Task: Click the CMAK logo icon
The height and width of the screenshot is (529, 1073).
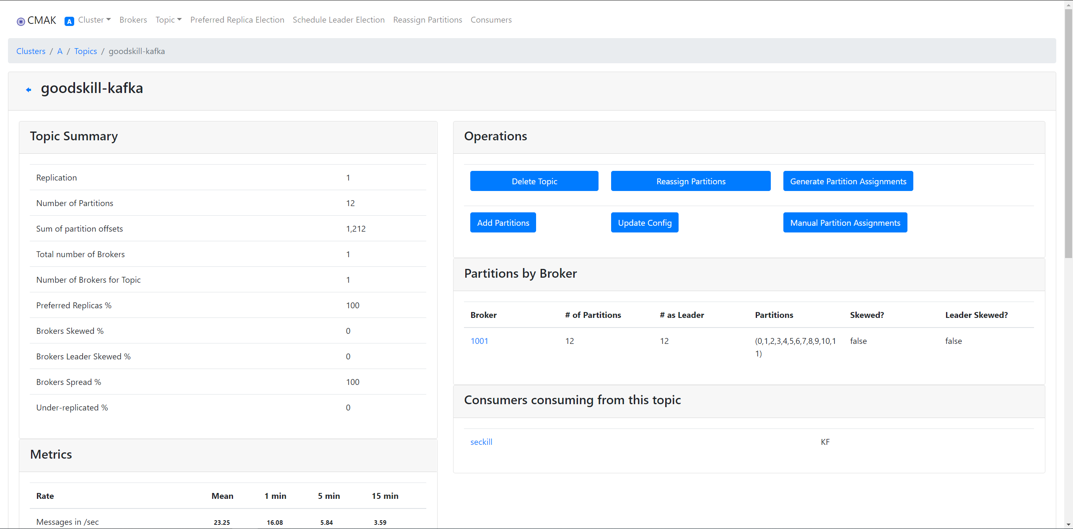Action: [x=21, y=21]
